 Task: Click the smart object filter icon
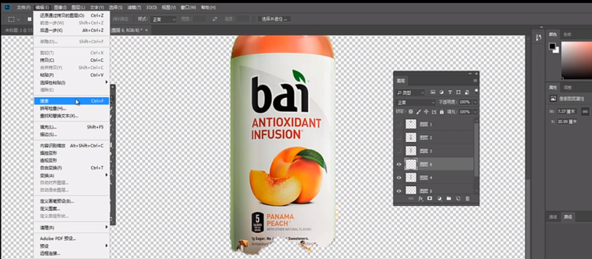coord(467,92)
